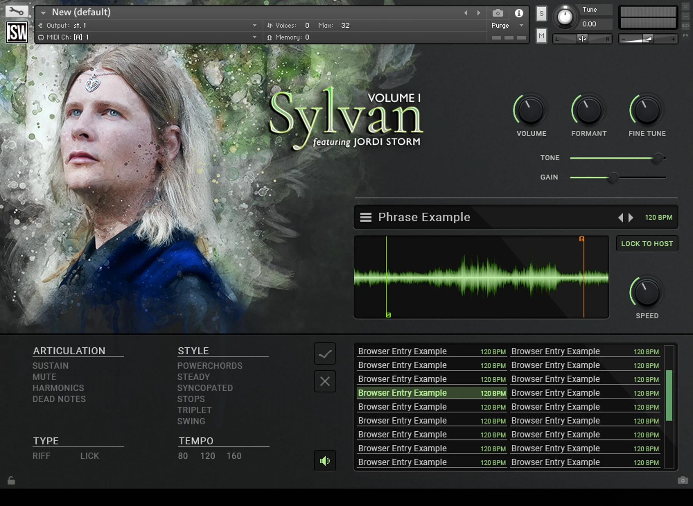Image resolution: width=693 pixels, height=506 pixels.
Task: Filter by tempo 120
Action: [208, 456]
